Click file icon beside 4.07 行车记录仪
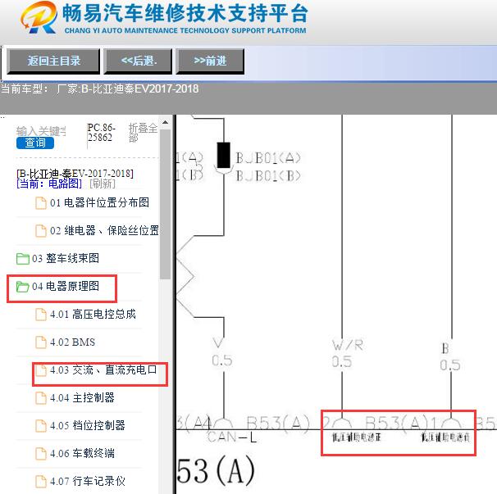The height and width of the screenshot is (494, 497). coord(40,482)
